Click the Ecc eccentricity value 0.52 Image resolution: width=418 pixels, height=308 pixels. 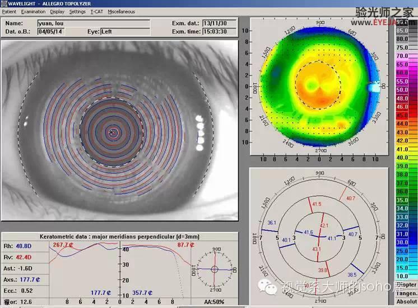[27, 291]
